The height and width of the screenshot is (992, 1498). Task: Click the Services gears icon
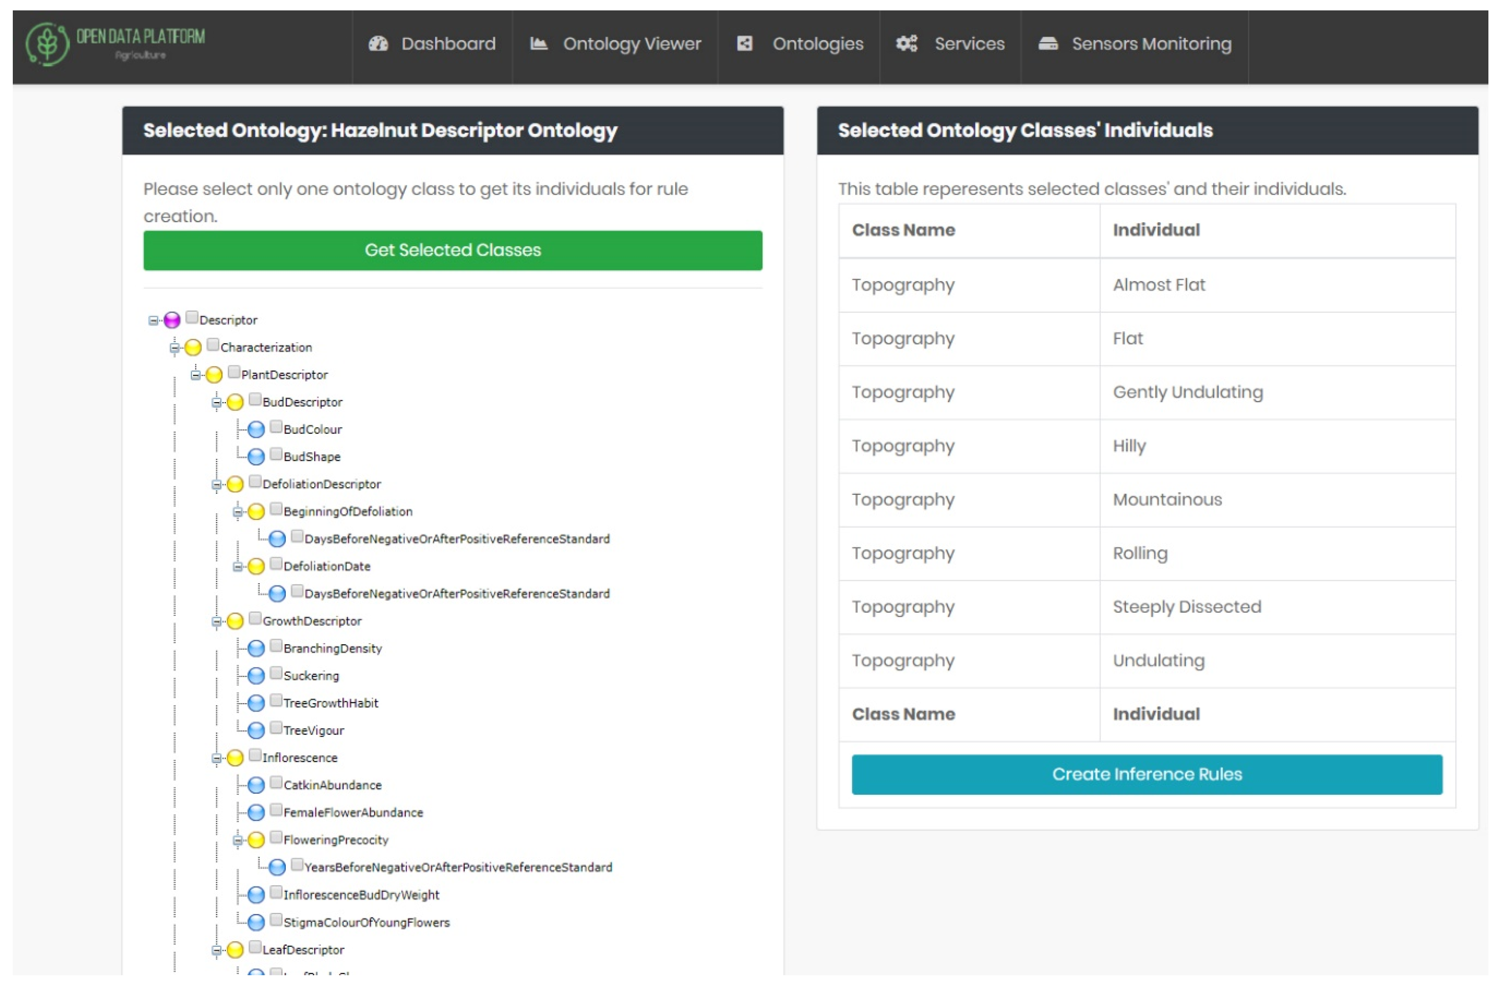906,44
